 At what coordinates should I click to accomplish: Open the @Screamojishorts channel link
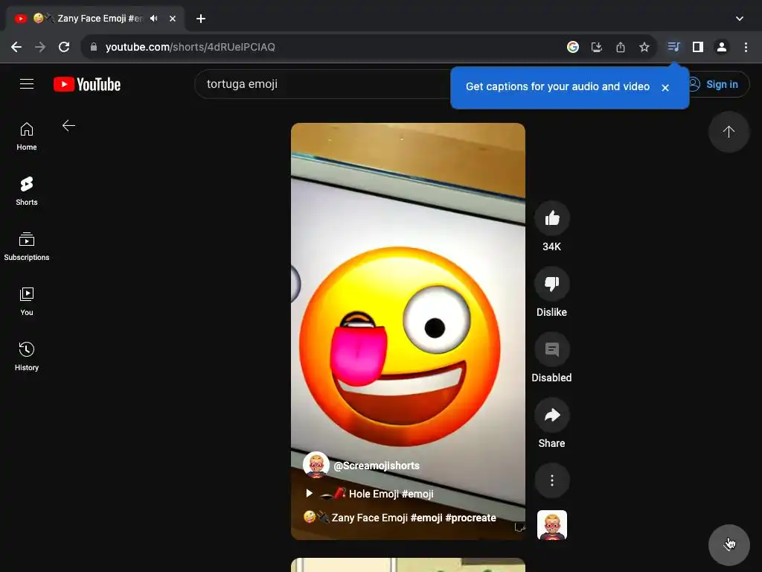(377, 465)
